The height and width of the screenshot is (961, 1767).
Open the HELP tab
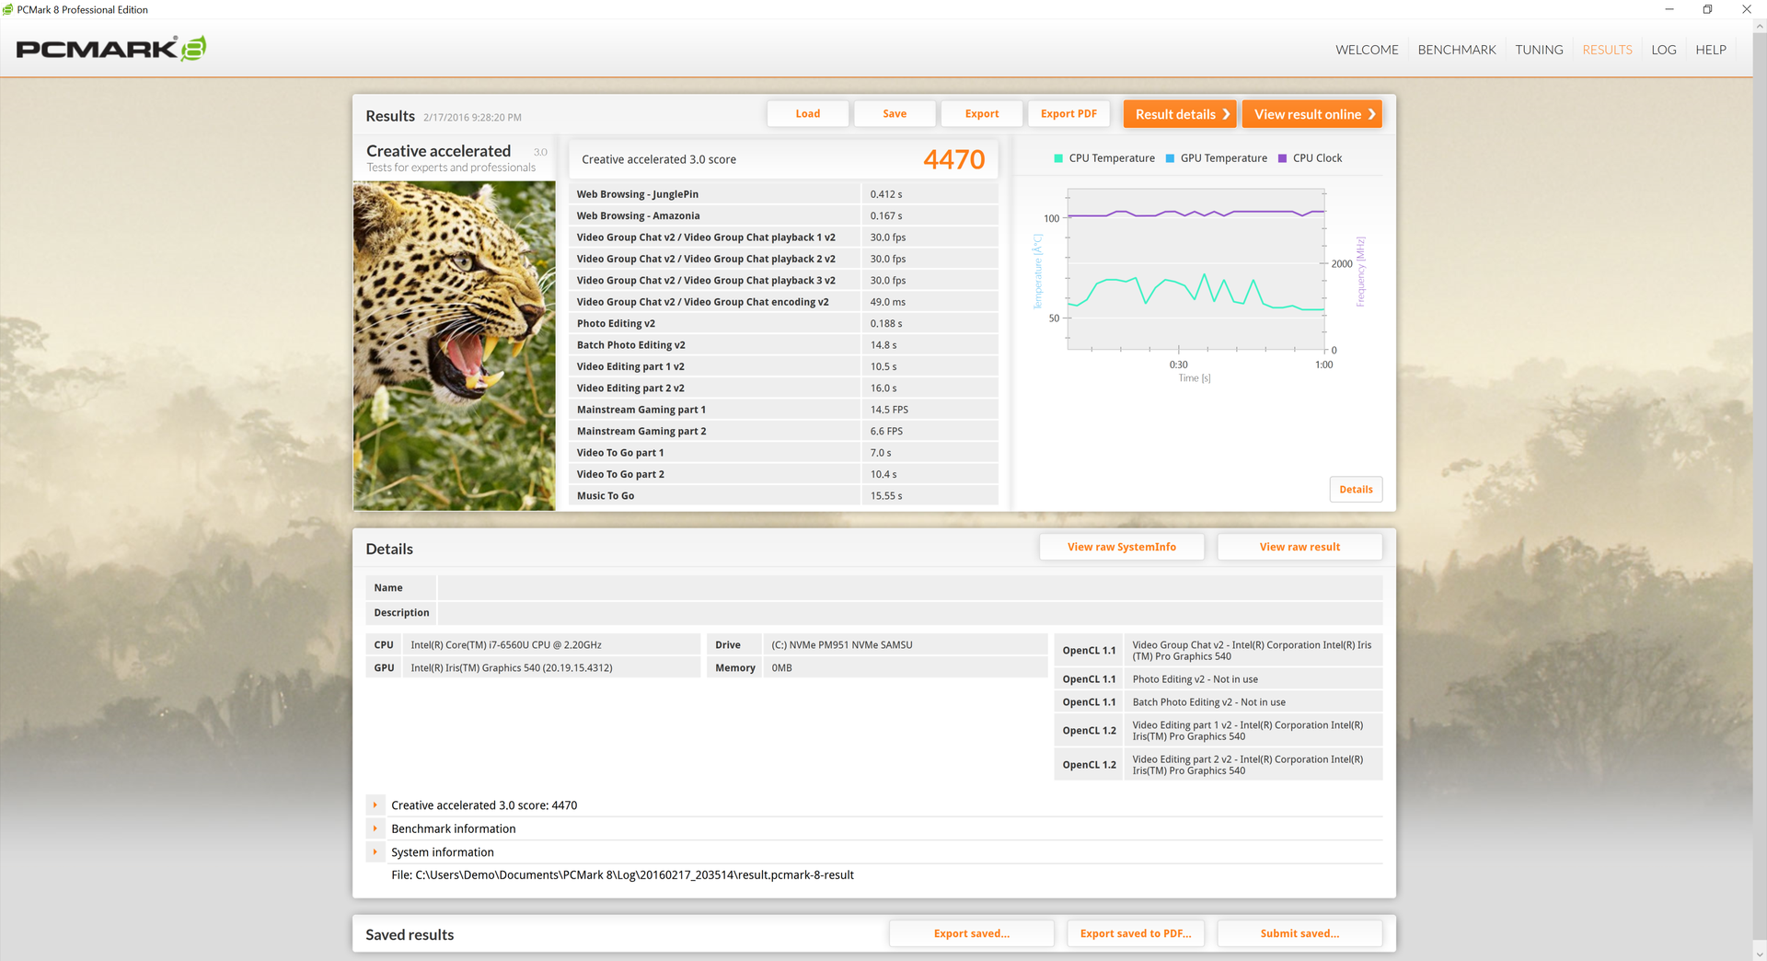1711,50
